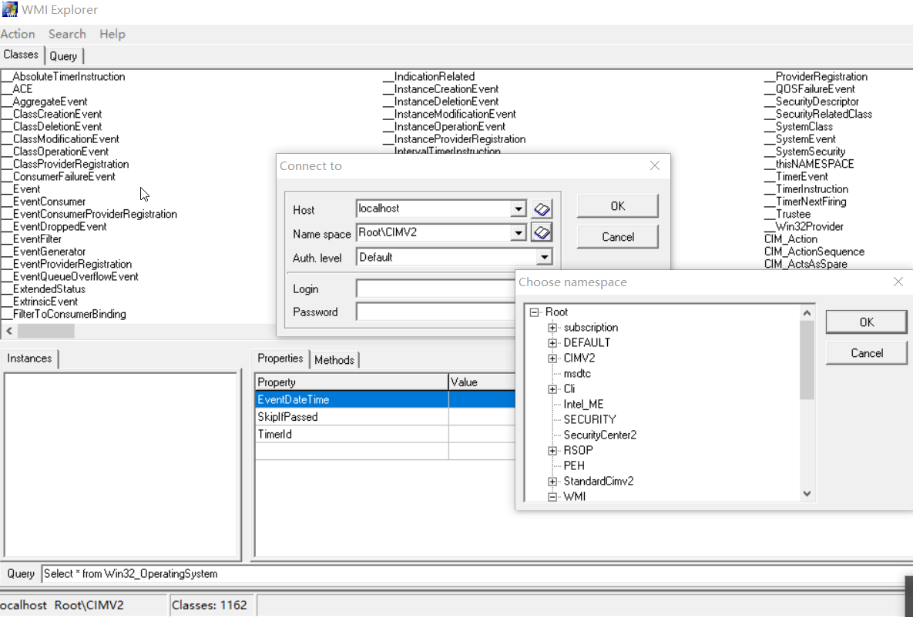Click the Value column header

(482, 382)
